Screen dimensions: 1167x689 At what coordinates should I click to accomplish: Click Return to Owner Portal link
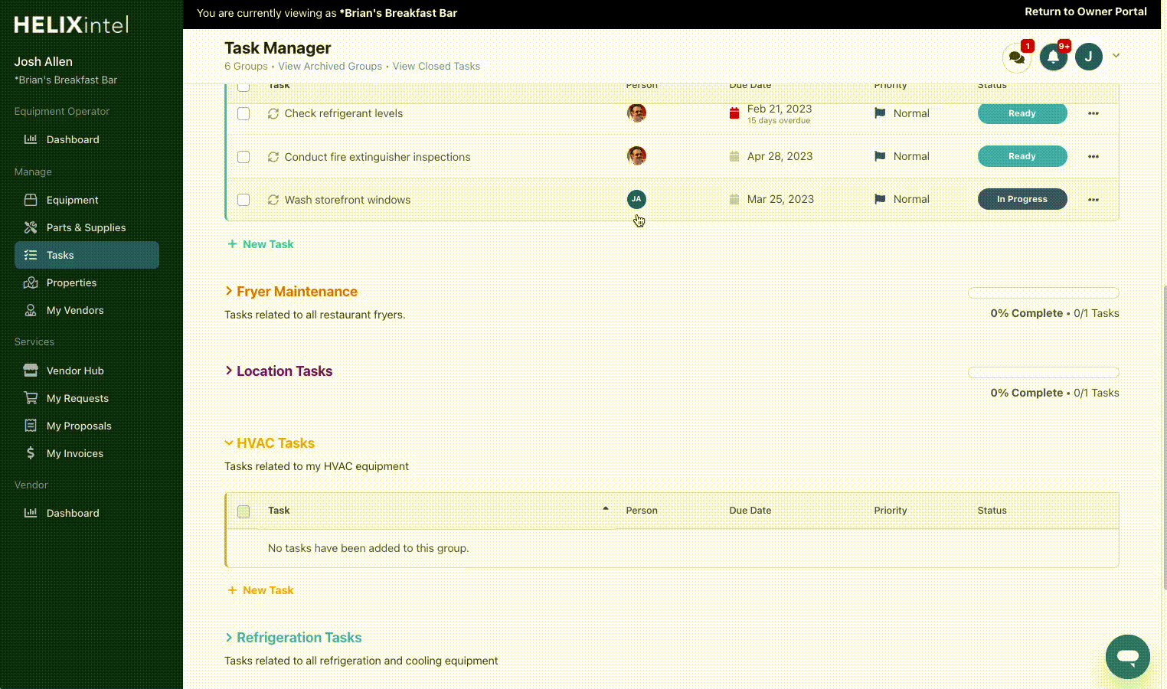click(1086, 11)
